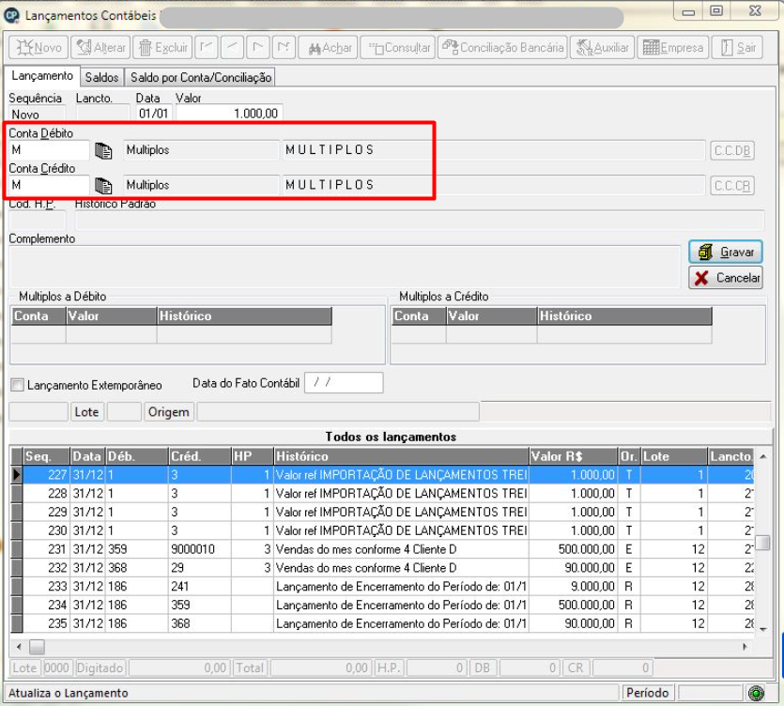Viewport: 784px width, 706px height.
Task: Go to next record navigation arrow
Action: point(257,48)
